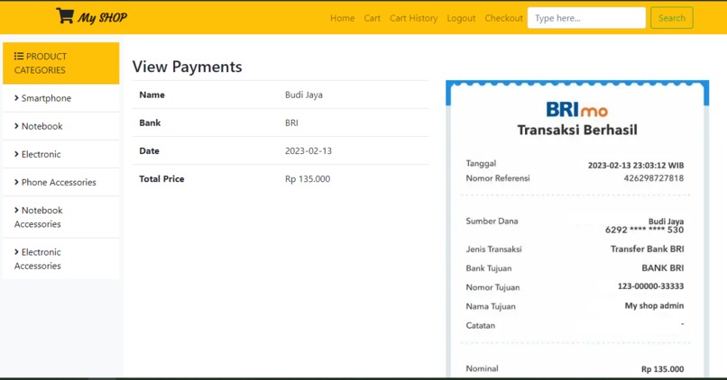Click the shopping cart logo icon
This screenshot has width=727, height=380.
(x=65, y=15)
